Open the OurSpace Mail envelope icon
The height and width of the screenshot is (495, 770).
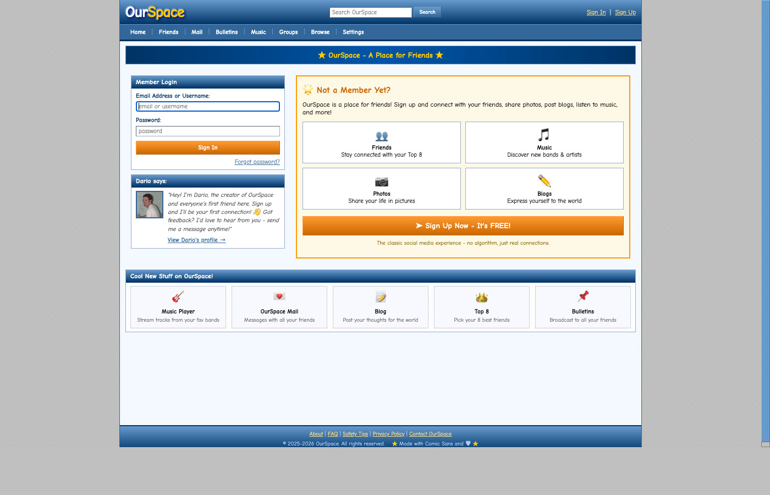click(279, 297)
